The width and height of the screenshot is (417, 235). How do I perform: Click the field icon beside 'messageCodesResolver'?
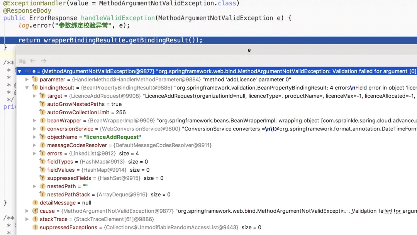[x=42, y=145]
